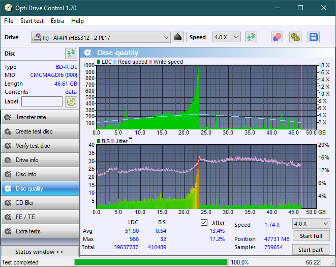Expand the speed dropdown above Start full

[x=311, y=224]
